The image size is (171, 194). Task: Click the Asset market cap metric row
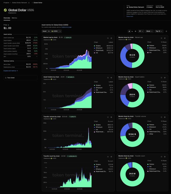click(x=20, y=37)
